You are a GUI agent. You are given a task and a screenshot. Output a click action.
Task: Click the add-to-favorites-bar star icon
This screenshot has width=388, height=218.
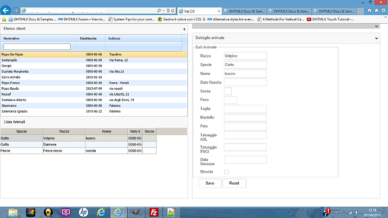point(4,19)
